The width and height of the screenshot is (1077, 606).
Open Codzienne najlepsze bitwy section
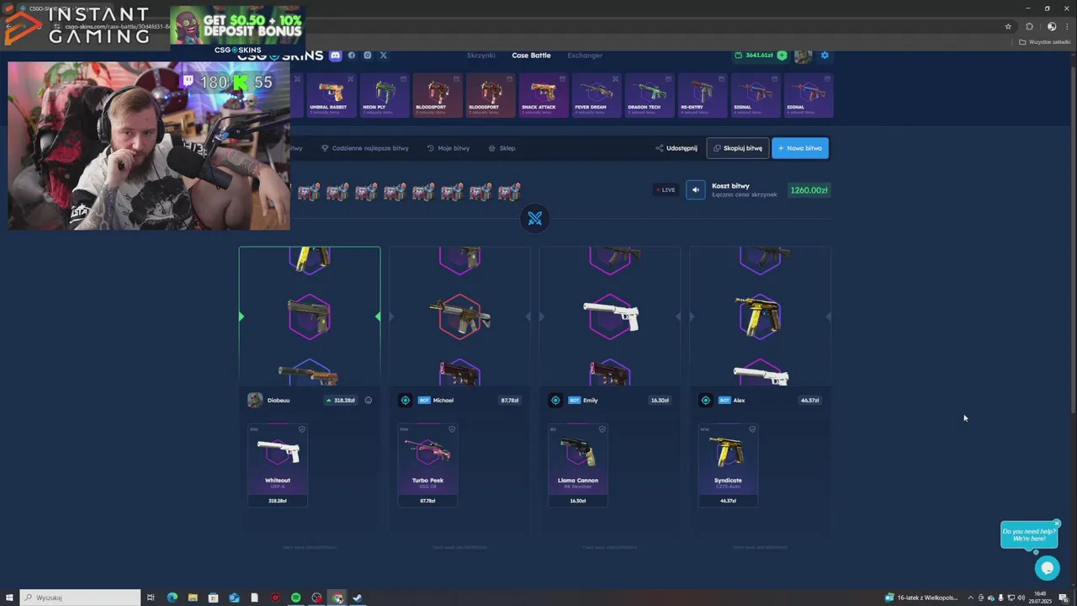[364, 148]
